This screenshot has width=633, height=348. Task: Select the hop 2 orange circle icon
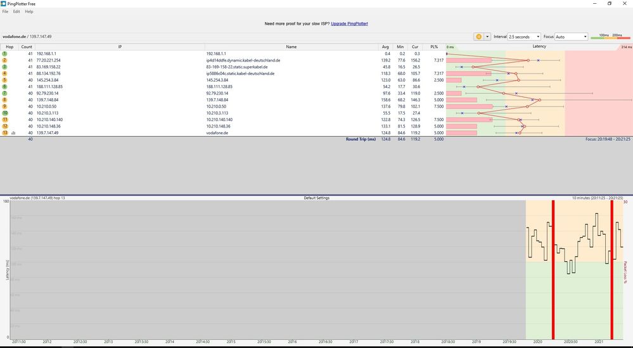(5, 60)
